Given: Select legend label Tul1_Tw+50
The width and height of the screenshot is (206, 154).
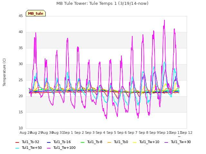Looking at the screenshot, I should point(32,148).
